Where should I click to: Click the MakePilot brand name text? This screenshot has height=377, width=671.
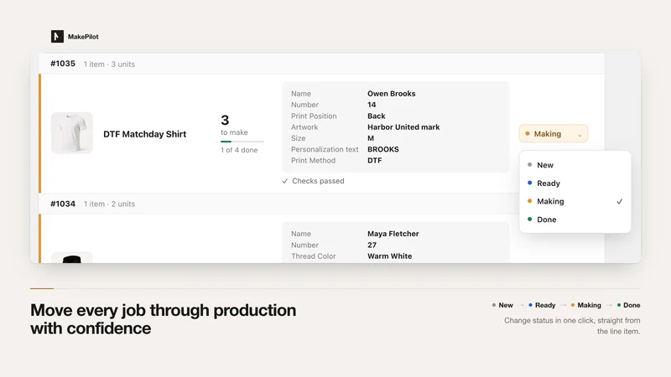coord(83,37)
